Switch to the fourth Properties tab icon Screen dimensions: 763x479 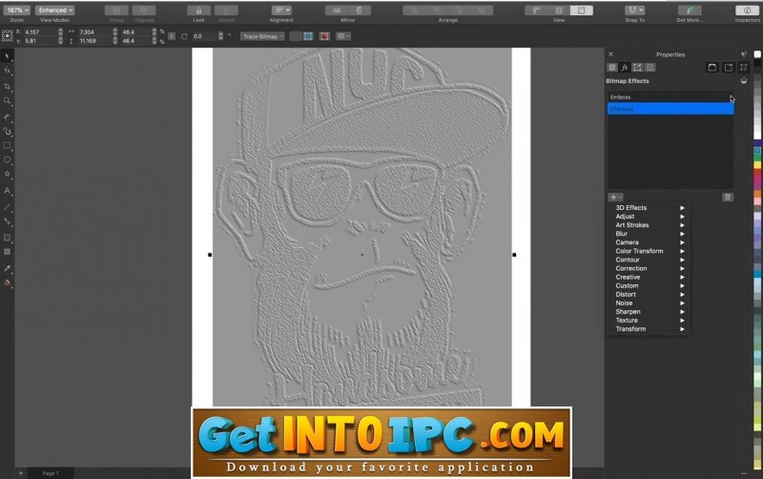point(650,68)
